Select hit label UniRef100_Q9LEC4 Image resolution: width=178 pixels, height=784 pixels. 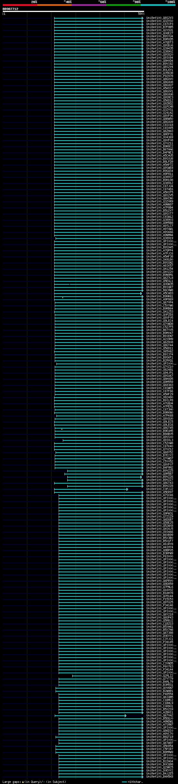click(160, 321)
